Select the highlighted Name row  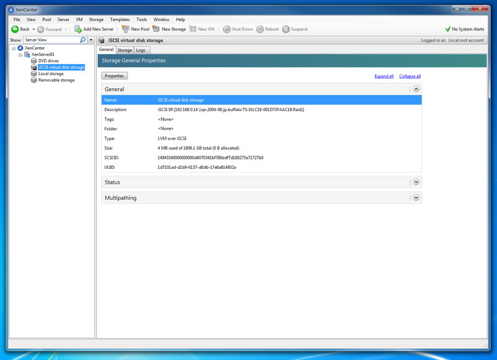click(262, 100)
